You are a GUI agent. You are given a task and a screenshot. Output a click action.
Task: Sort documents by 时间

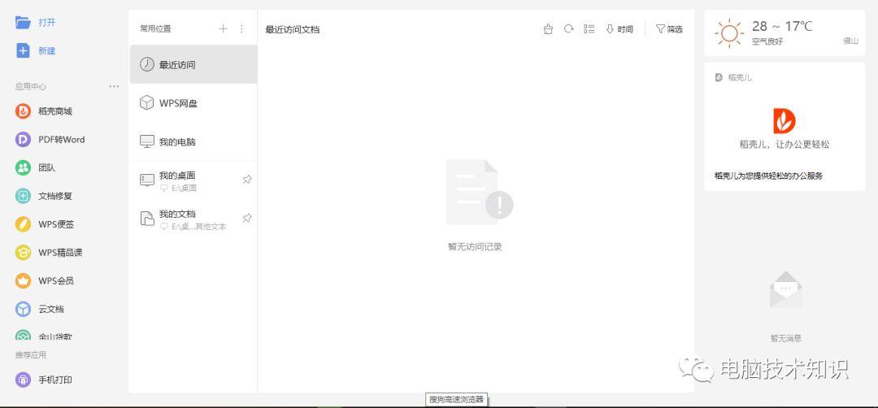tap(619, 29)
